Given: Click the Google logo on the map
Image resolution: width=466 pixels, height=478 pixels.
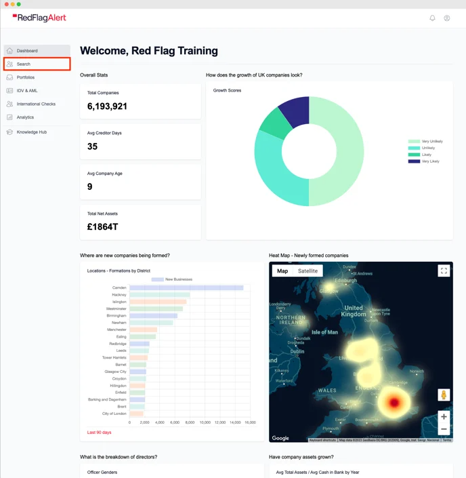Looking at the screenshot, I should tap(280, 438).
